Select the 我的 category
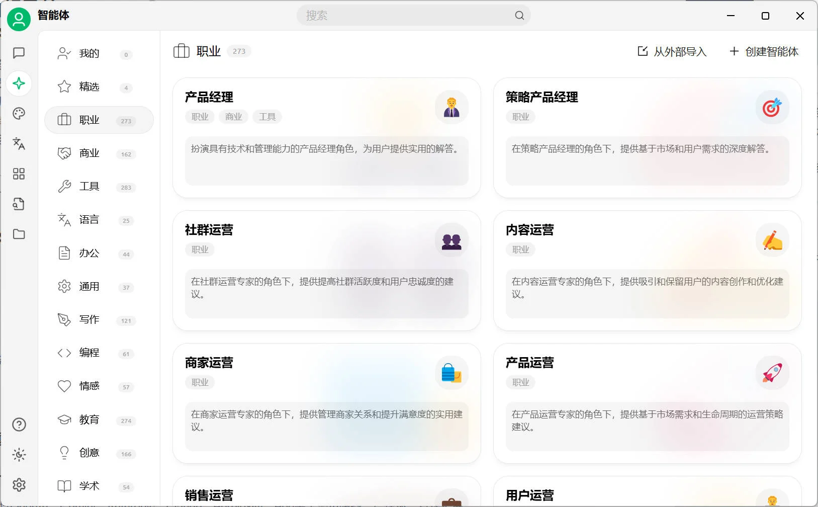Viewport: 818px width, 507px height. coord(99,53)
